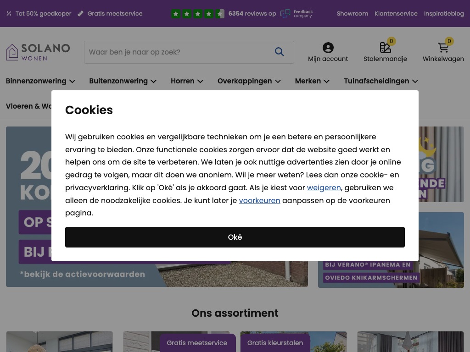The height and width of the screenshot is (352, 470).
Task: Click the weigeren link to refuse cookies
Action: (x=324, y=187)
